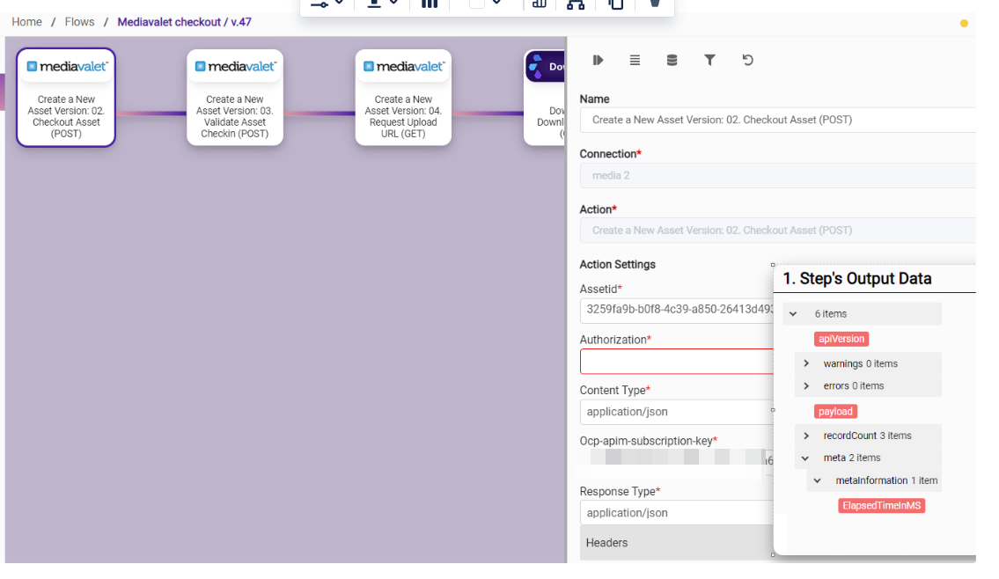Collapse the 6 items root node
999x579 pixels.
(x=793, y=314)
